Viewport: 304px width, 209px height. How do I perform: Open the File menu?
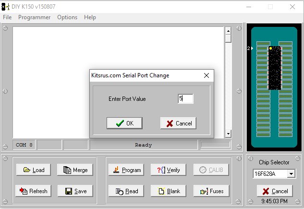pyautogui.click(x=7, y=17)
